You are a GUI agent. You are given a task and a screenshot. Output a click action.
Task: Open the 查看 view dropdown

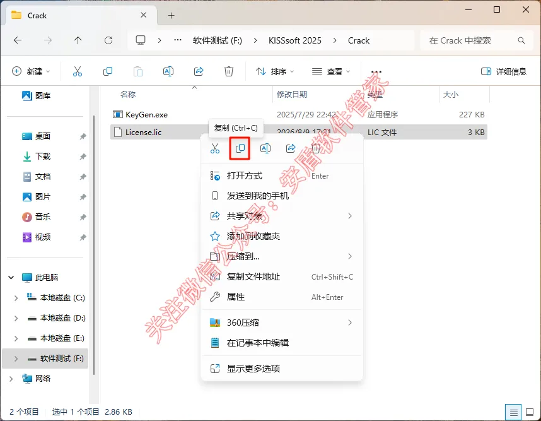click(331, 71)
